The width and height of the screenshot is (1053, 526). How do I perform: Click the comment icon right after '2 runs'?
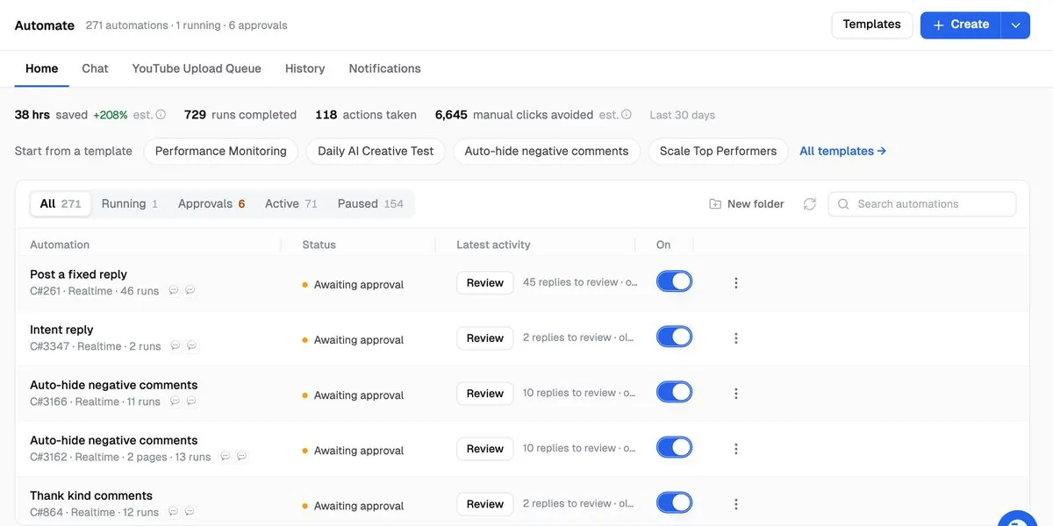[x=175, y=346]
